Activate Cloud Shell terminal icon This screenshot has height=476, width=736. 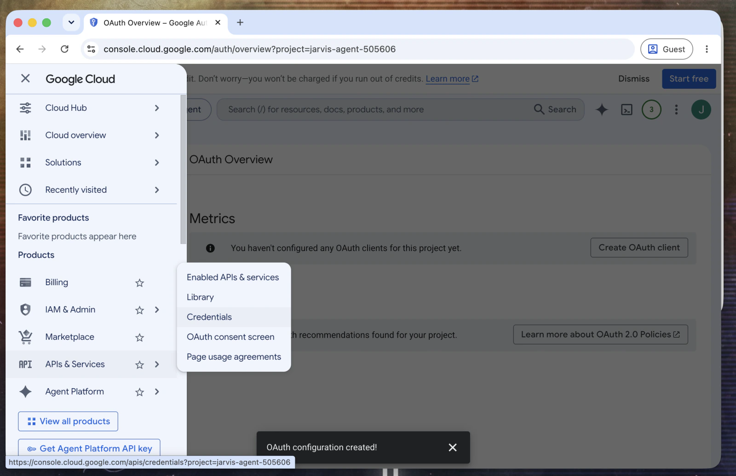[627, 109]
